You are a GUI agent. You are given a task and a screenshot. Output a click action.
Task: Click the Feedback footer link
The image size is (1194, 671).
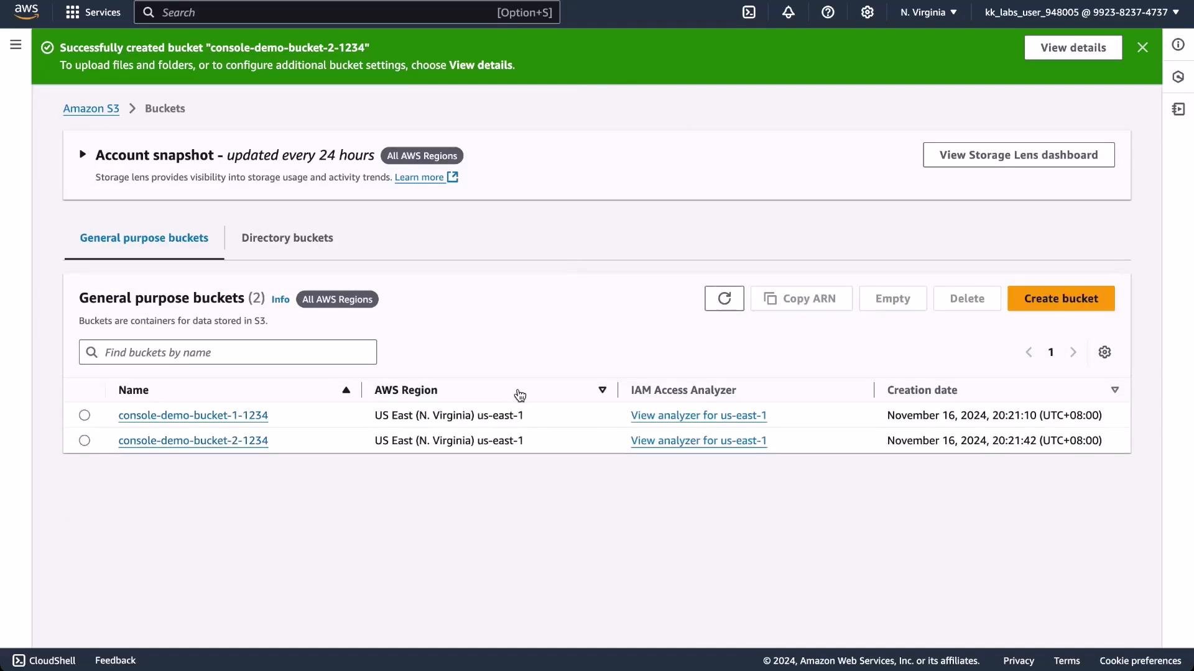pyautogui.click(x=115, y=660)
